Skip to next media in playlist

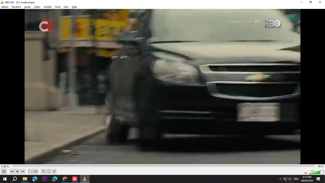point(23,171)
